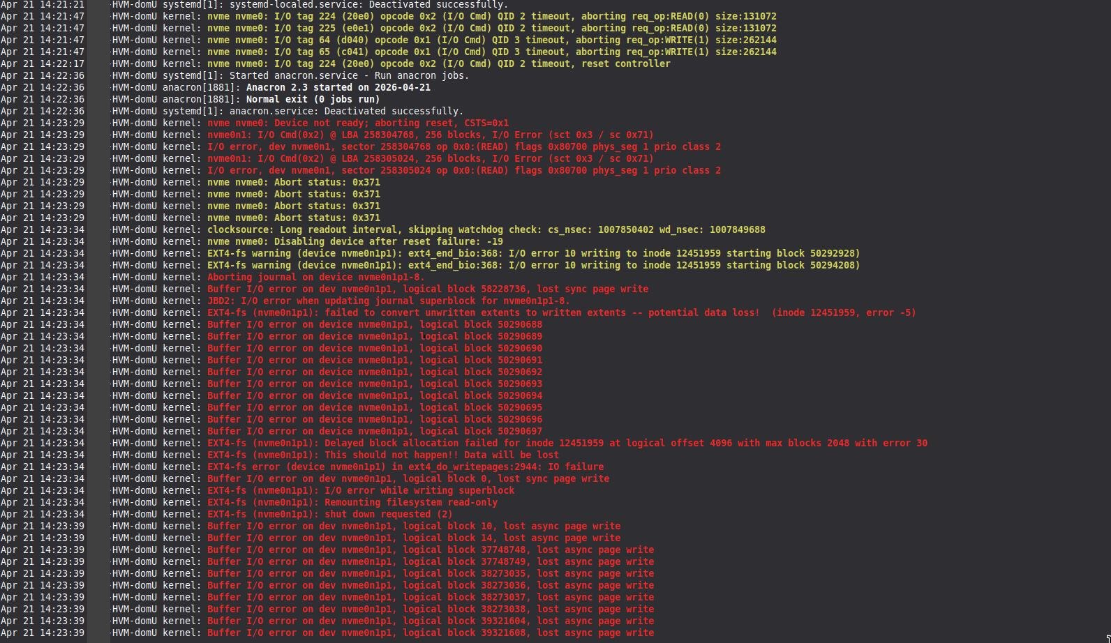Click the "Anacron 2.3 started on 2026-04-21" log line
This screenshot has width=1111, height=643.
pos(338,87)
